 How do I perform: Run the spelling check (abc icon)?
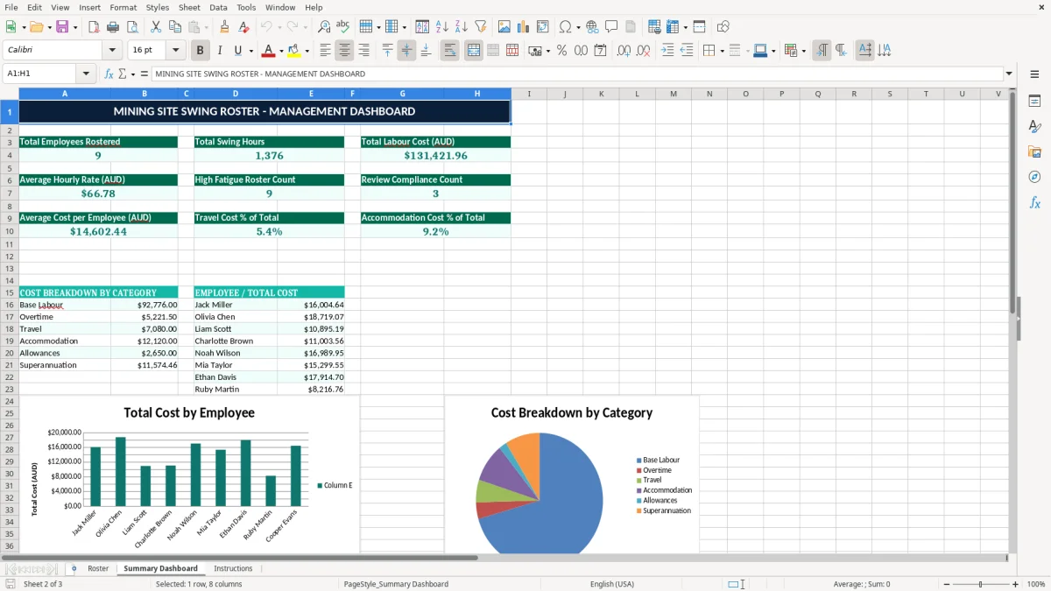tap(343, 27)
